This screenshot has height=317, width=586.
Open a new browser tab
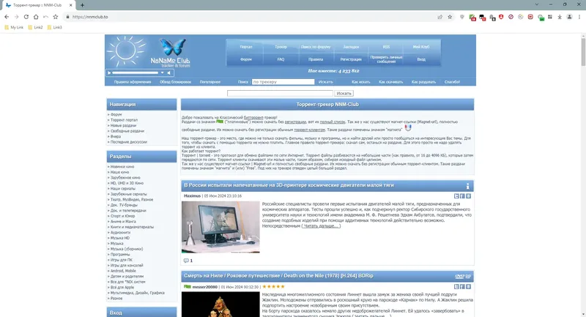(82, 5)
